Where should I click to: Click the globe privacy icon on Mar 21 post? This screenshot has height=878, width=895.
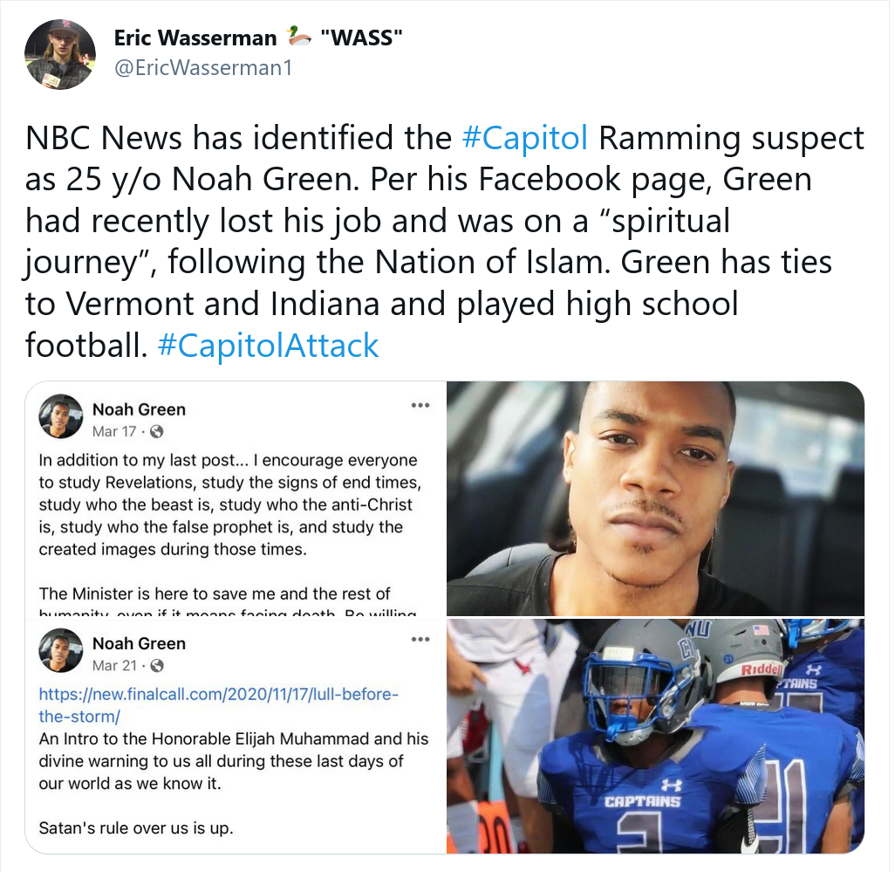(x=156, y=666)
